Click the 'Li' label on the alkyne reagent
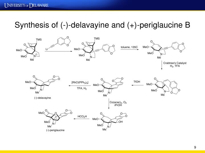Image resolution: width=205 pixels, height=153 pixels. coord(47,49)
